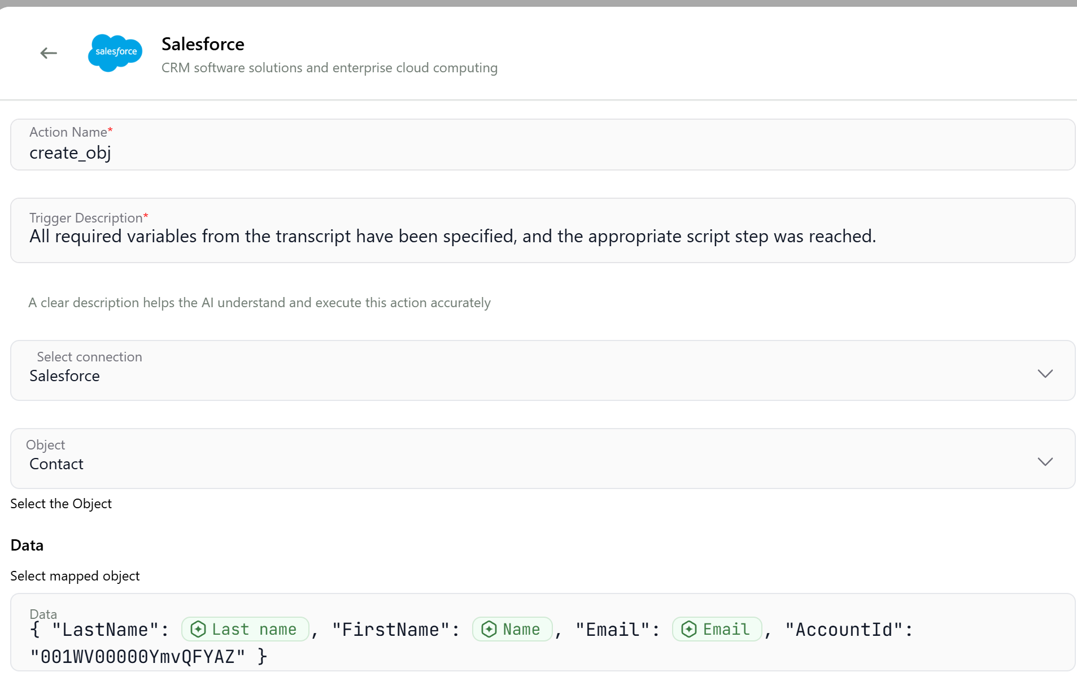1077x694 pixels.
Task: Open the Contact object combo box
Action: point(543,459)
